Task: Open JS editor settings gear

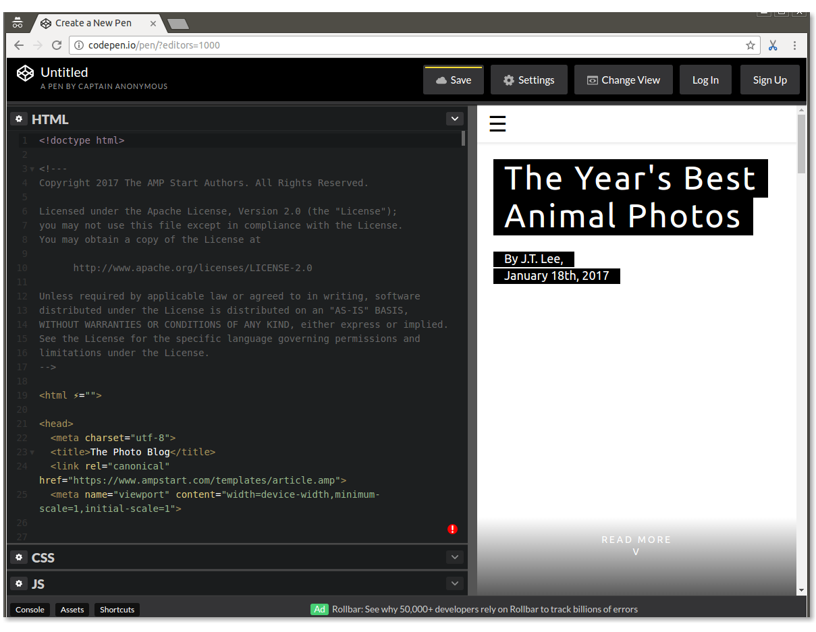Action: pyautogui.click(x=19, y=583)
